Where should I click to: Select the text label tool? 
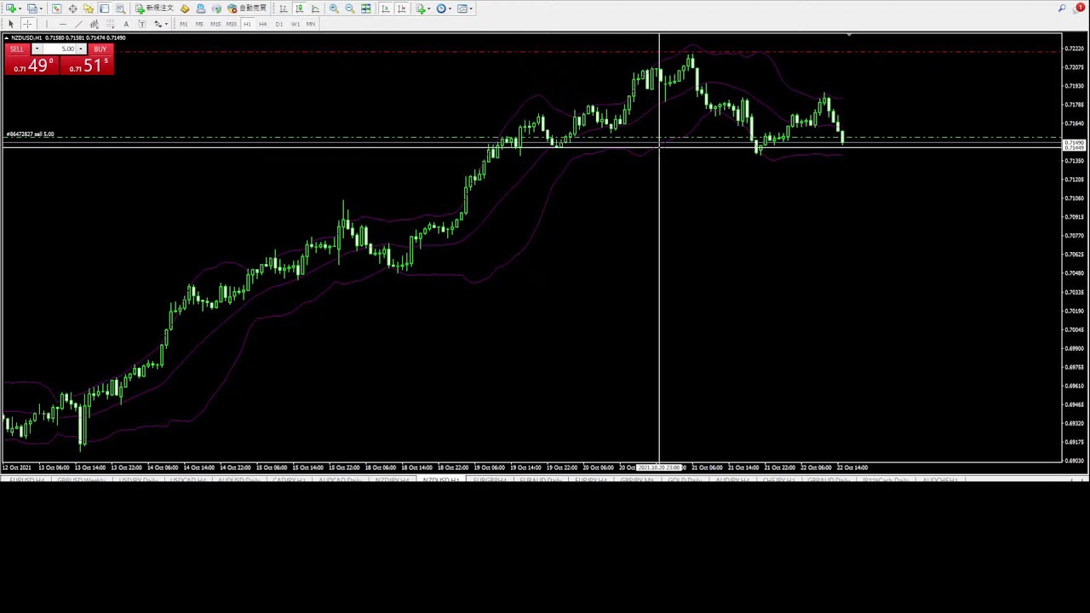(126, 24)
